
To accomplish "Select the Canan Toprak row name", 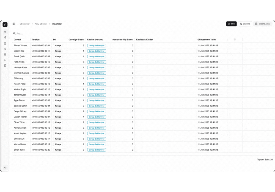I will coord(20,117).
